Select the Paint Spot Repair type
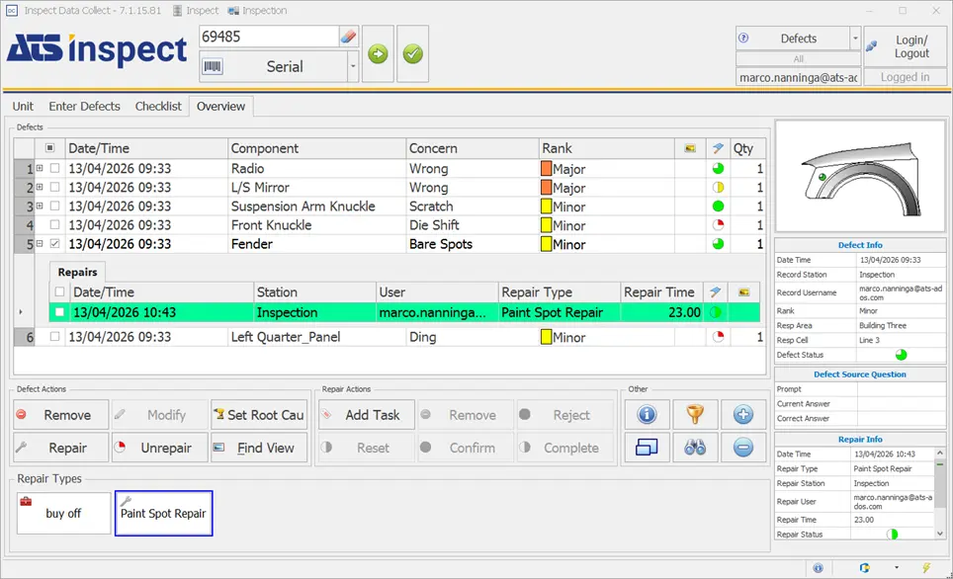 pyautogui.click(x=163, y=514)
